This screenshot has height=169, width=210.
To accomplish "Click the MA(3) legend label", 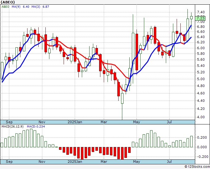I will (36, 7).
